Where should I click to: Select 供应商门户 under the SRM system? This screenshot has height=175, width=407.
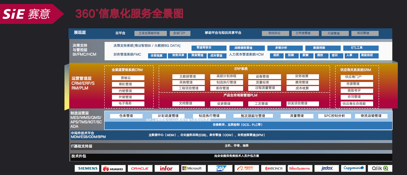point(353,77)
